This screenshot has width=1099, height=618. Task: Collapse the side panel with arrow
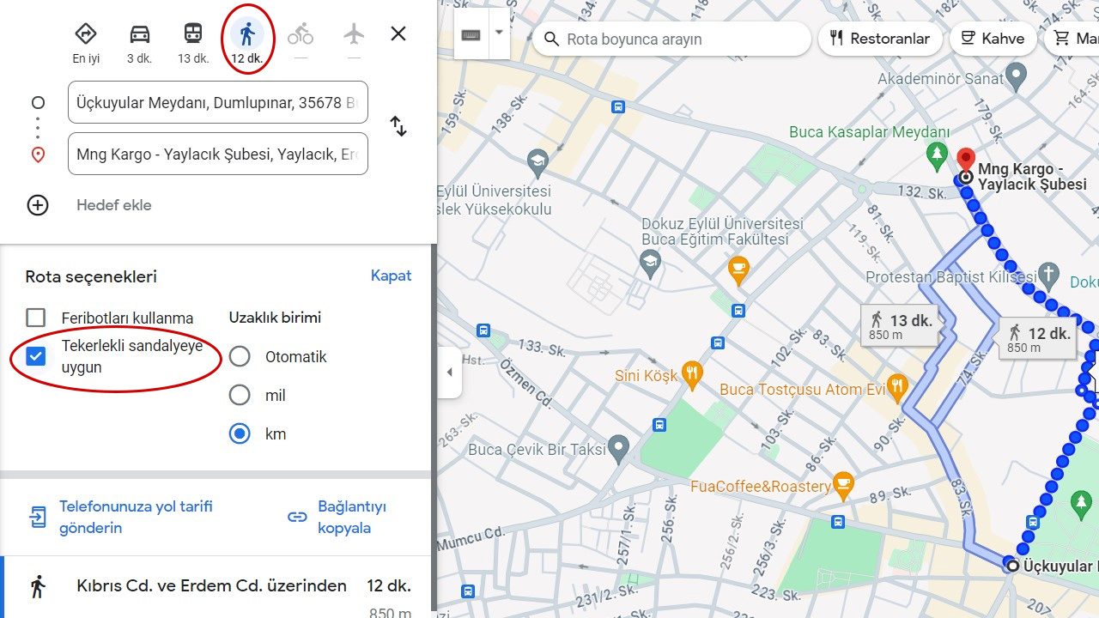(x=450, y=373)
